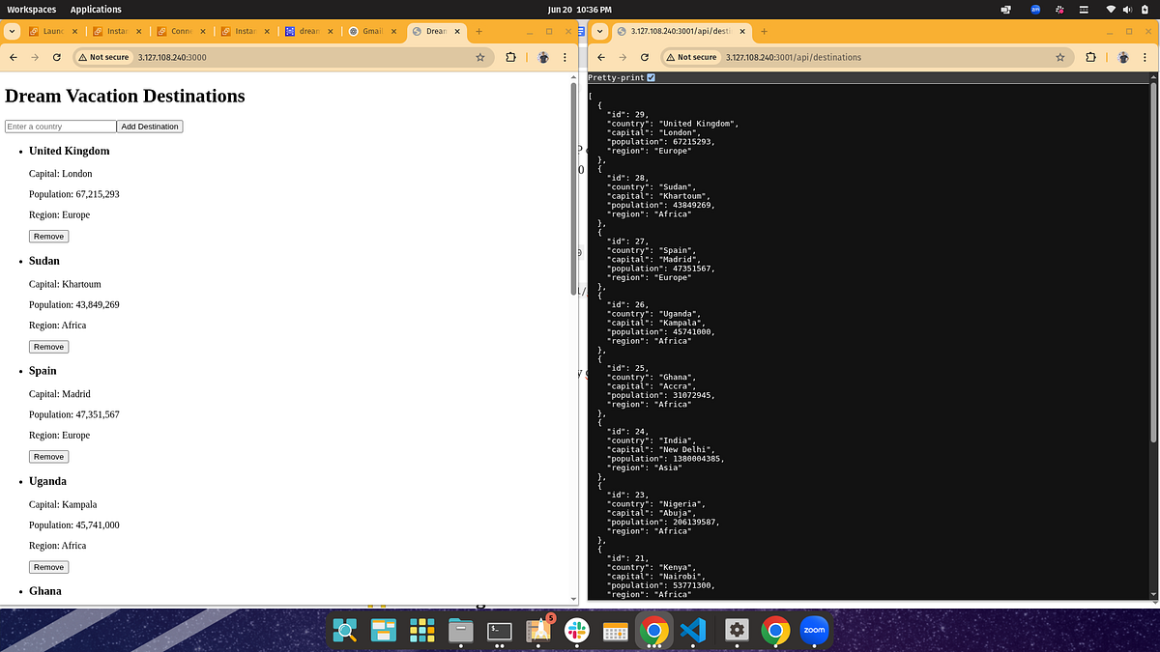The image size is (1160, 652).
Task: Reload the Dream Vacation Destinations page
Action: (x=56, y=57)
